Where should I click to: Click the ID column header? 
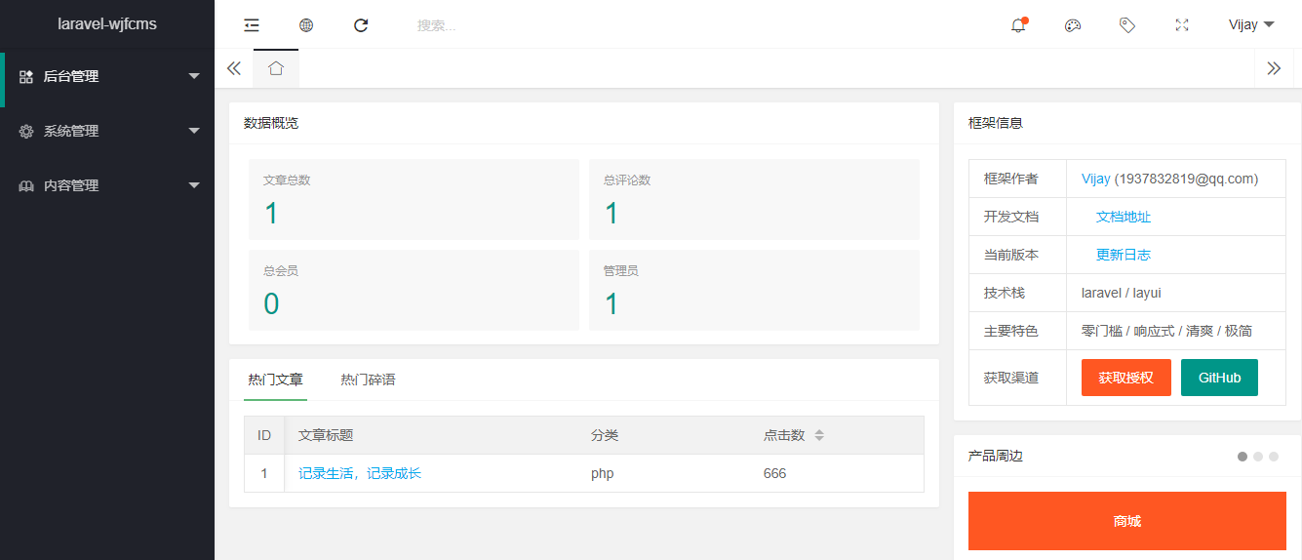click(264, 435)
